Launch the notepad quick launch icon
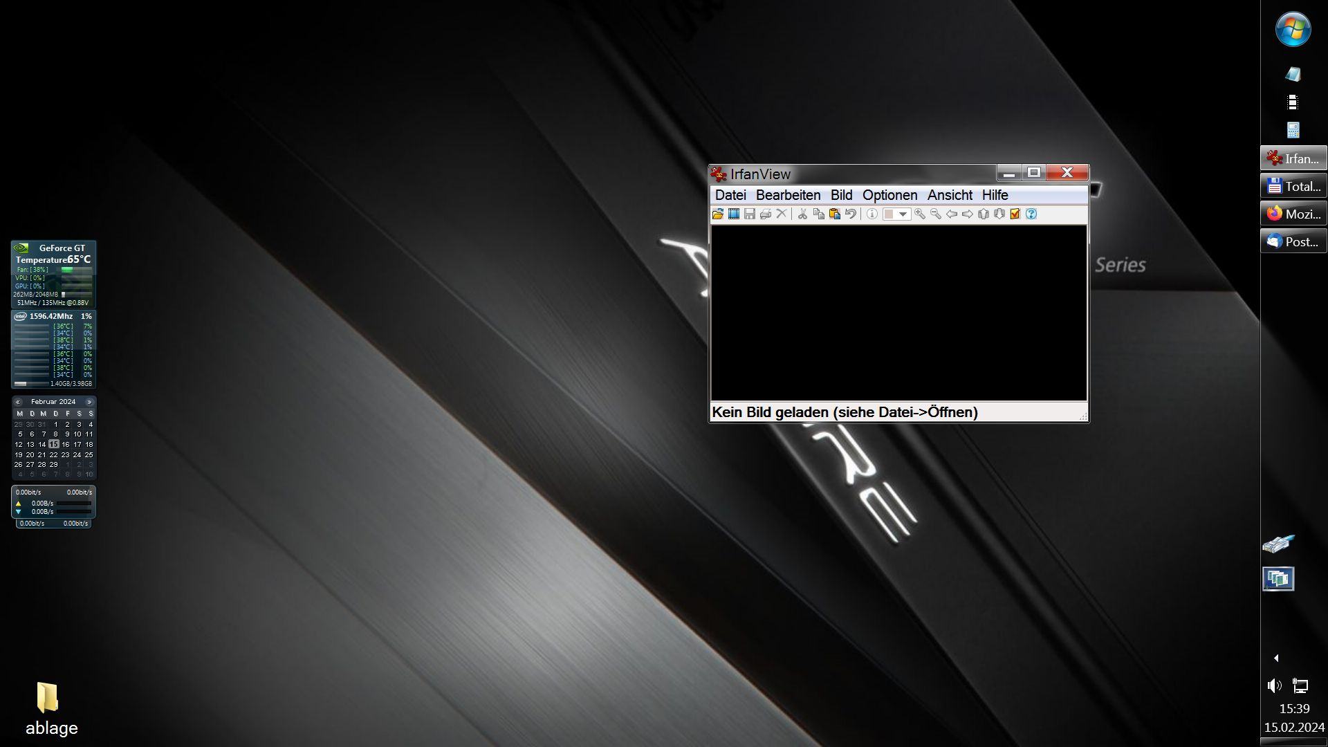This screenshot has height=747, width=1328. [x=1293, y=74]
